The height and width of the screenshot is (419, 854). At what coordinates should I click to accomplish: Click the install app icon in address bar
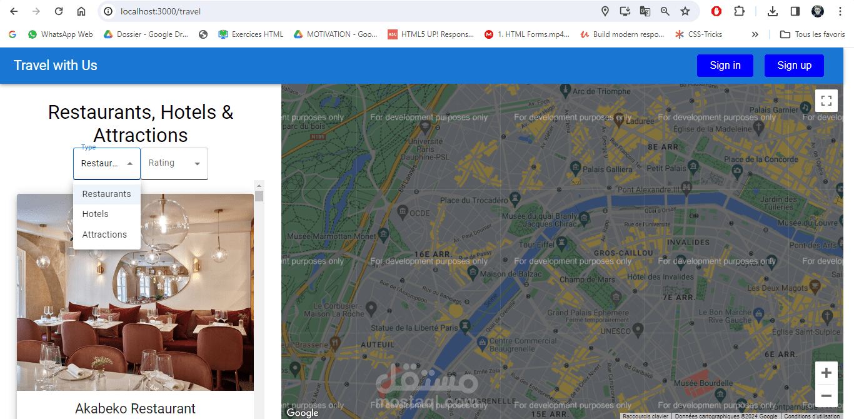tap(625, 11)
